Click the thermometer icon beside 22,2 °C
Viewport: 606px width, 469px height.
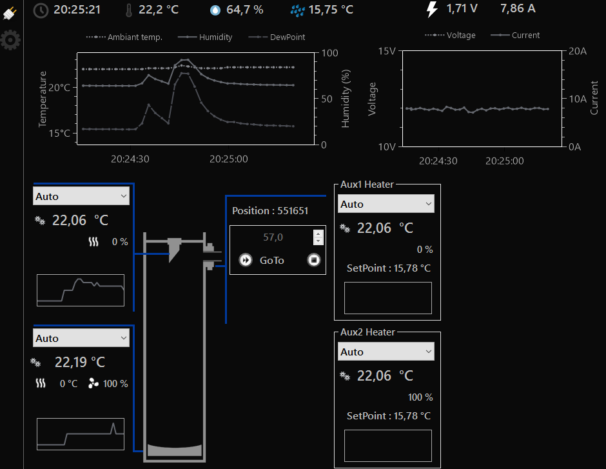(129, 10)
